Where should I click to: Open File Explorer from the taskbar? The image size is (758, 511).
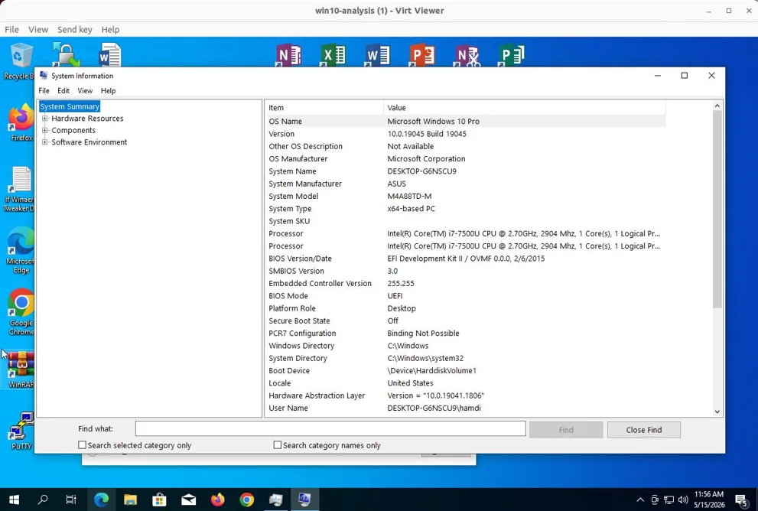130,500
